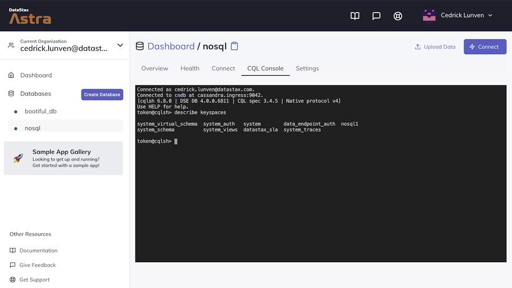Image resolution: width=512 pixels, height=288 pixels.
Task: Go to Dashboard in the sidebar
Action: [36, 75]
